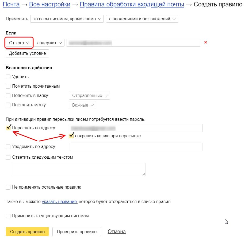Click Создать правило button
This screenshot has width=245, height=238.
pyautogui.click(x=27, y=232)
